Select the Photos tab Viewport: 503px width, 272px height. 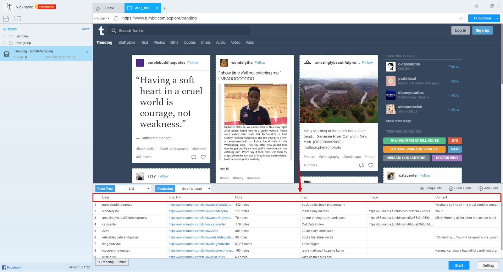[159, 42]
